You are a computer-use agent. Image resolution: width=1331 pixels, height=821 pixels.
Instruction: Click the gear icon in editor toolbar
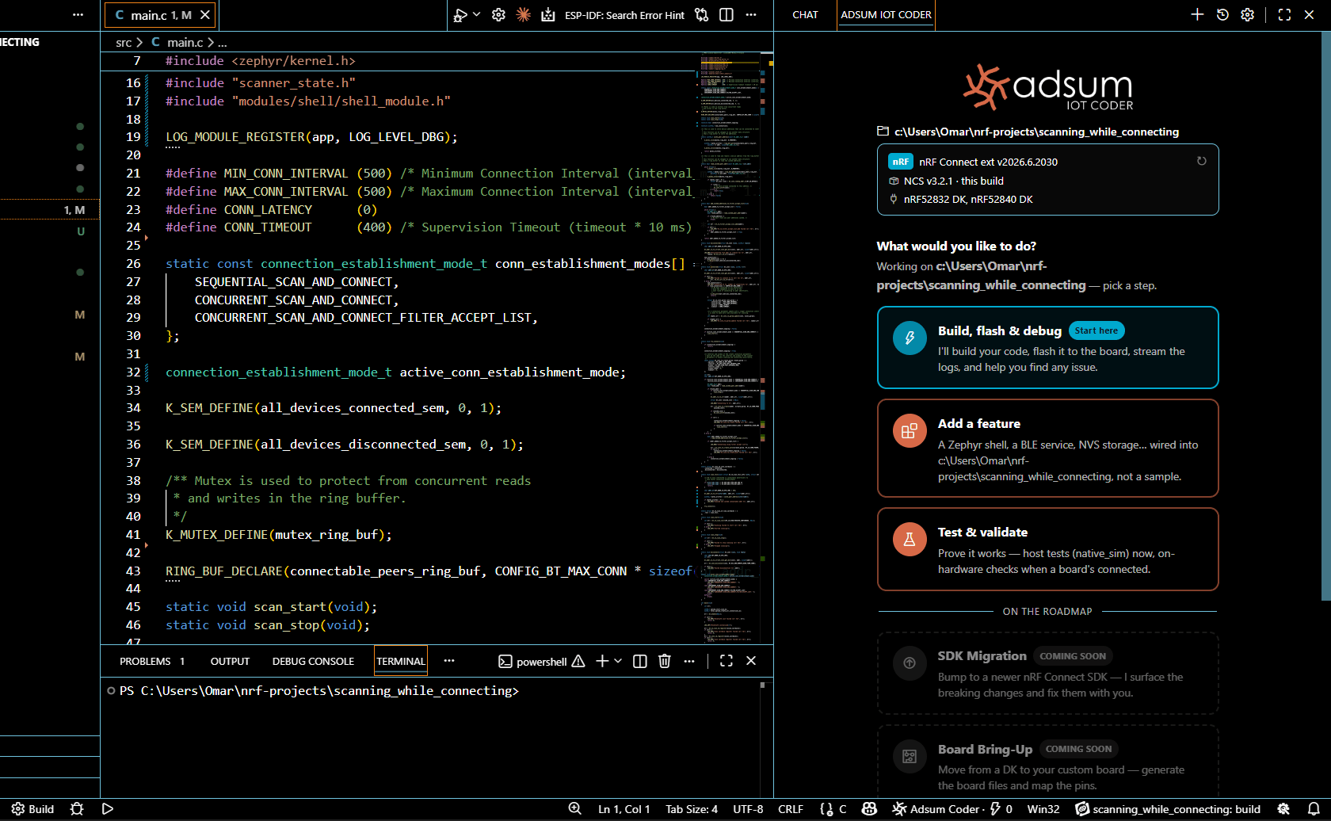point(498,15)
